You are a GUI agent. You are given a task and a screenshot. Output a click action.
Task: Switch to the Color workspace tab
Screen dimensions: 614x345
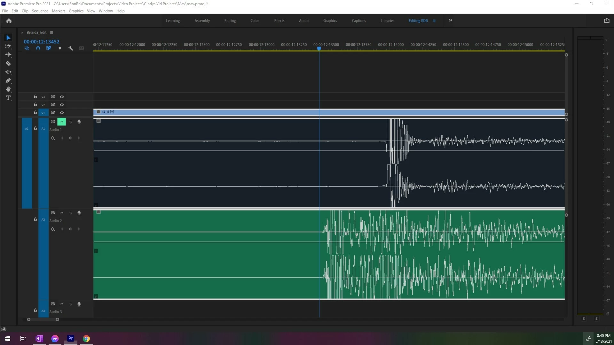pos(255,21)
